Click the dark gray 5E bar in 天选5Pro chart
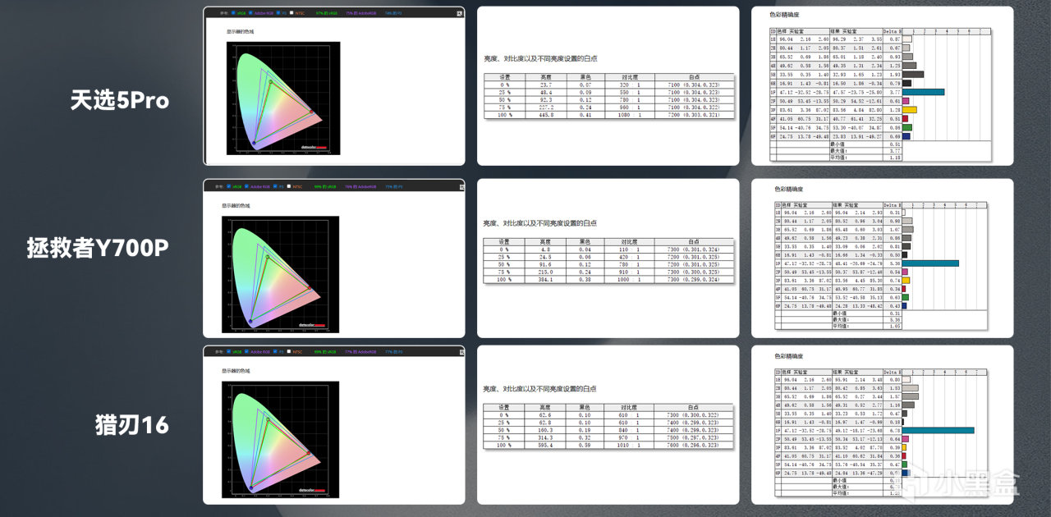The height and width of the screenshot is (517, 1051). pos(913,74)
